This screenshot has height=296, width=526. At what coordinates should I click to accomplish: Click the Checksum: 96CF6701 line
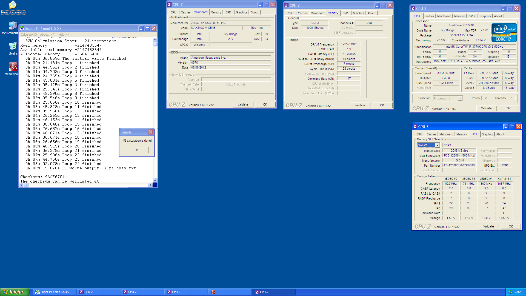pos(42,177)
